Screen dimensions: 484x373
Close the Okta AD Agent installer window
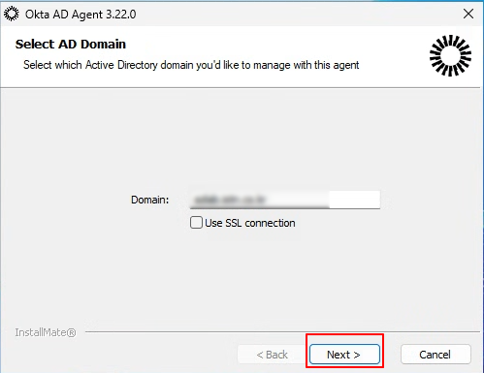pyautogui.click(x=468, y=14)
